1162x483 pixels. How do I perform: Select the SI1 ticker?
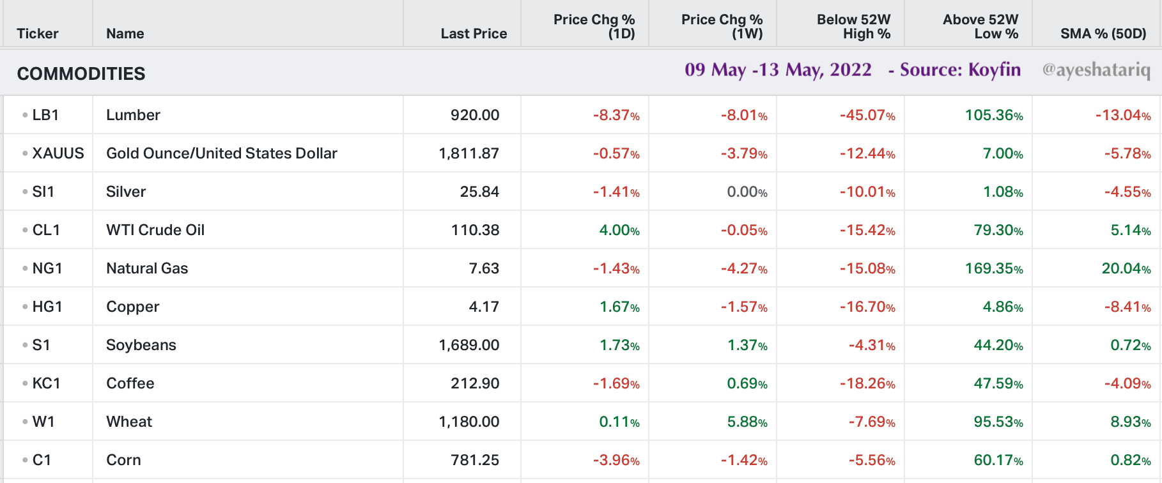pos(43,192)
